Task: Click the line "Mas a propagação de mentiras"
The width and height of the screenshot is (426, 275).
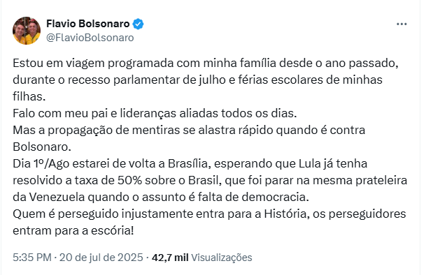Action: pyautogui.click(x=189, y=138)
